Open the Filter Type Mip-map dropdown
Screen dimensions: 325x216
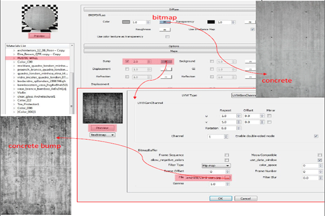point(216,166)
